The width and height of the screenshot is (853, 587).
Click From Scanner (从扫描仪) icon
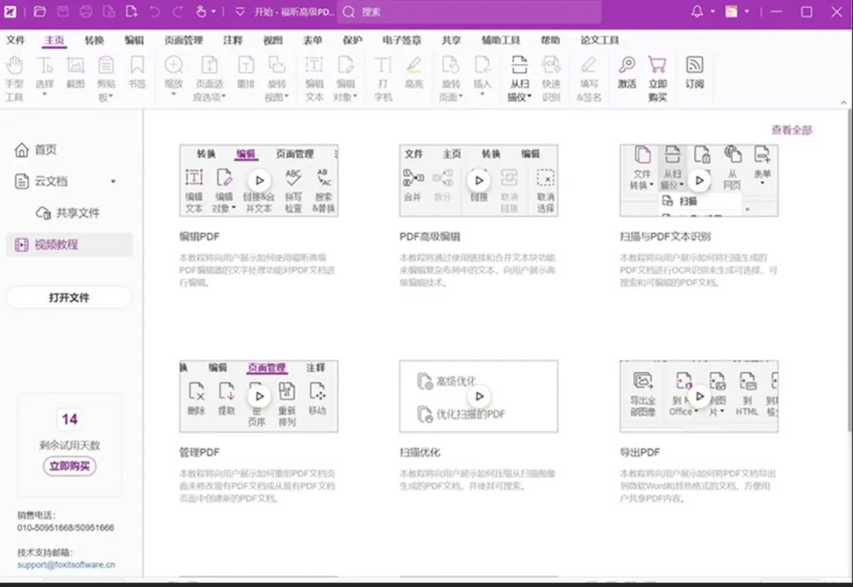[520, 66]
